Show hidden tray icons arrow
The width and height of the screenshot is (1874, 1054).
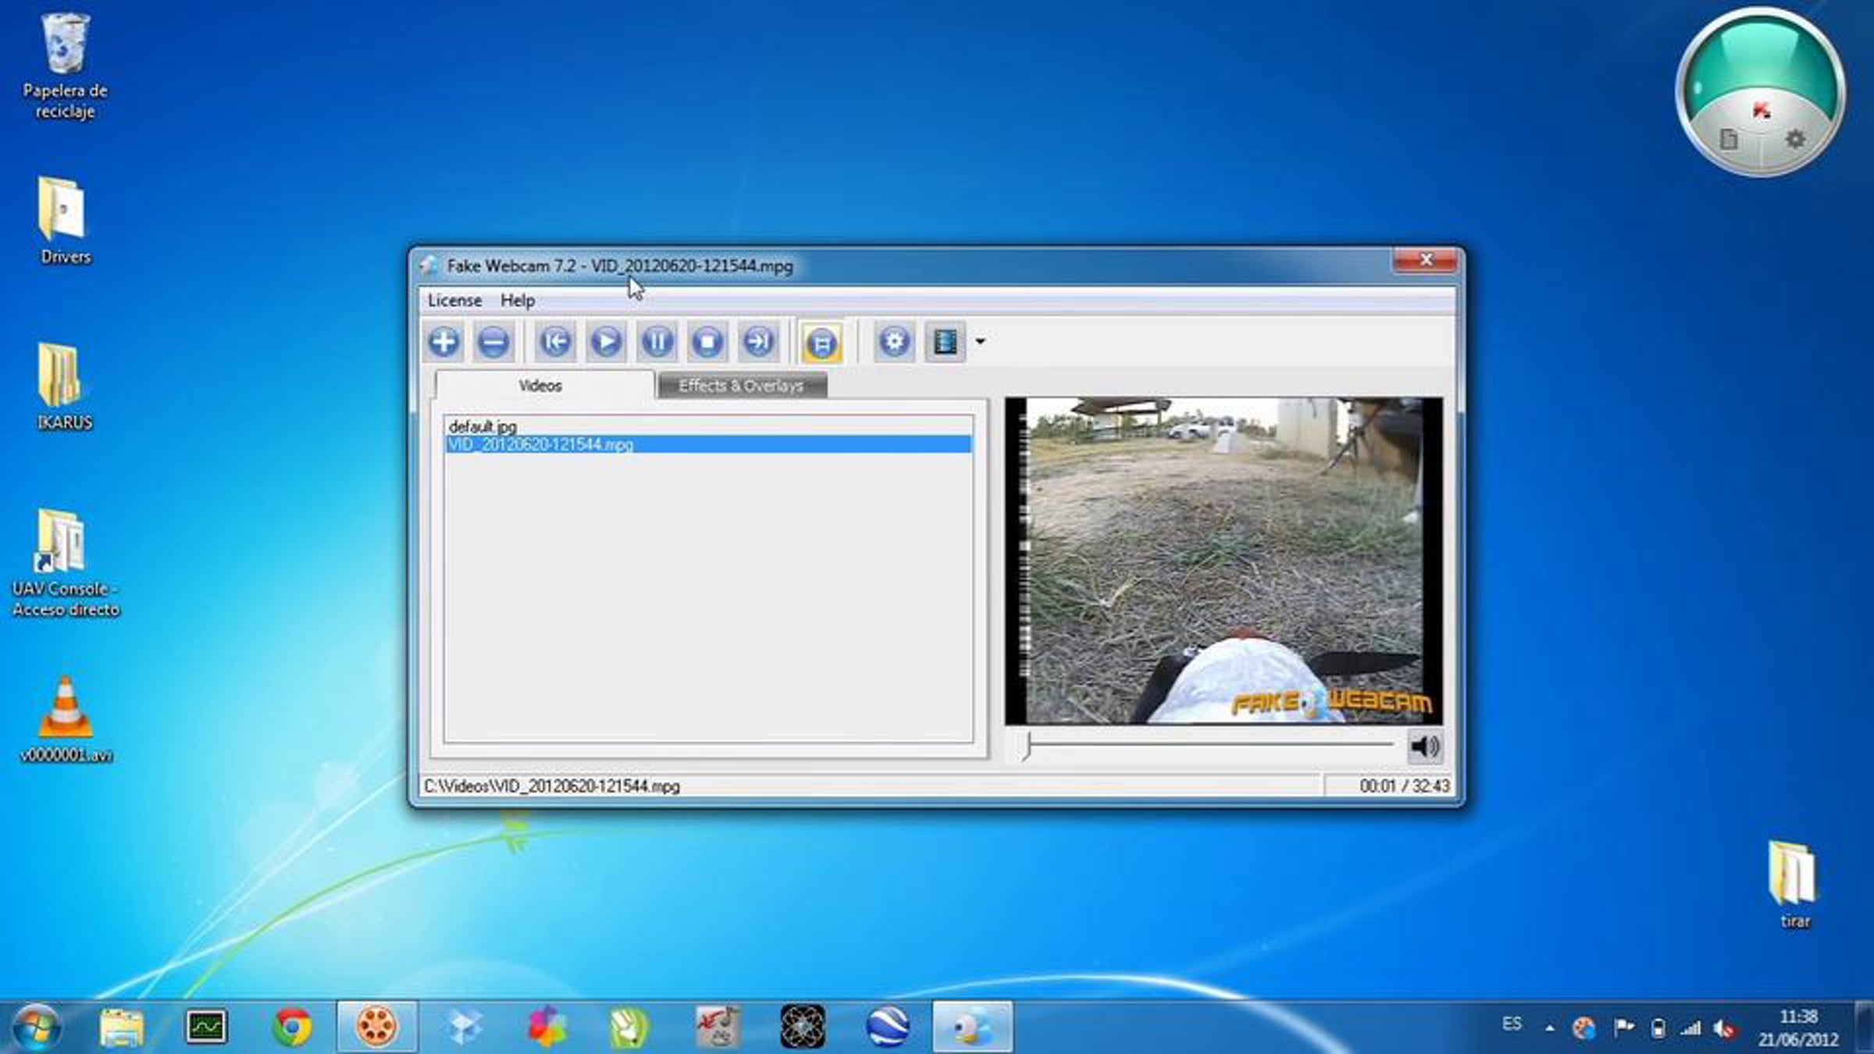point(1549,1028)
